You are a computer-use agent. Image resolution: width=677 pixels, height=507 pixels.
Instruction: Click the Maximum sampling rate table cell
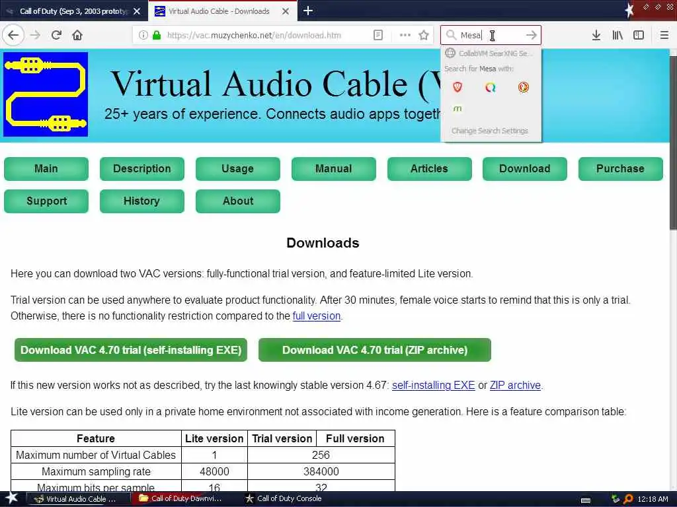[x=96, y=471]
